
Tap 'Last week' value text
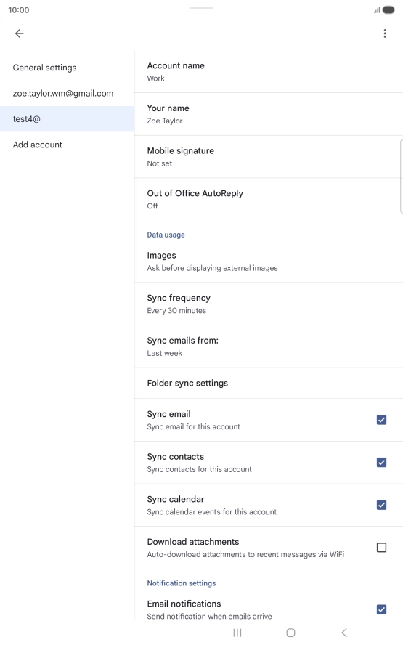pyautogui.click(x=165, y=353)
